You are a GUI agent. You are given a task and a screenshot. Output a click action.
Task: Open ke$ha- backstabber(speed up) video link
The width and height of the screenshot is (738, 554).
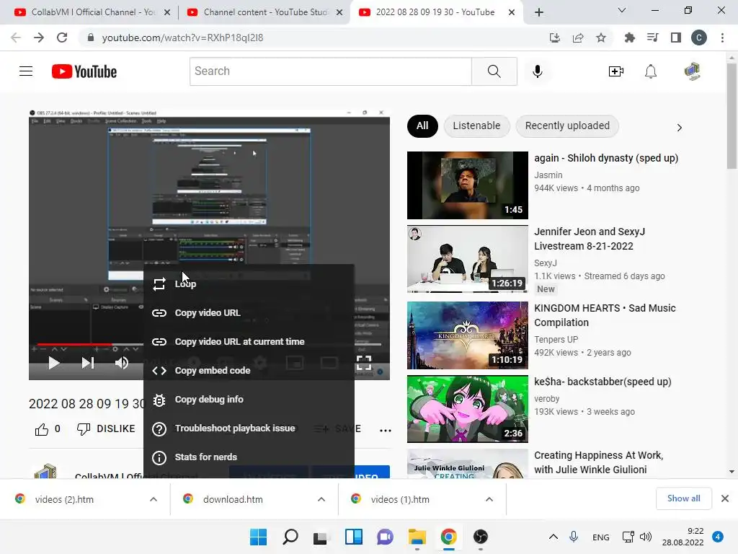(603, 382)
